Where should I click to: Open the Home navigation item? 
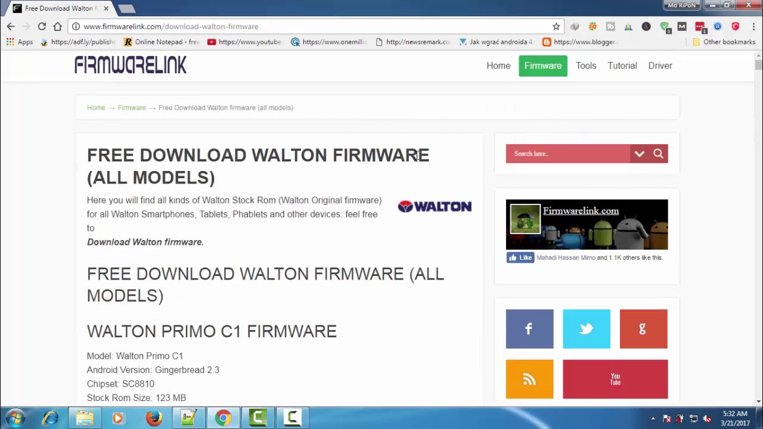tap(498, 66)
